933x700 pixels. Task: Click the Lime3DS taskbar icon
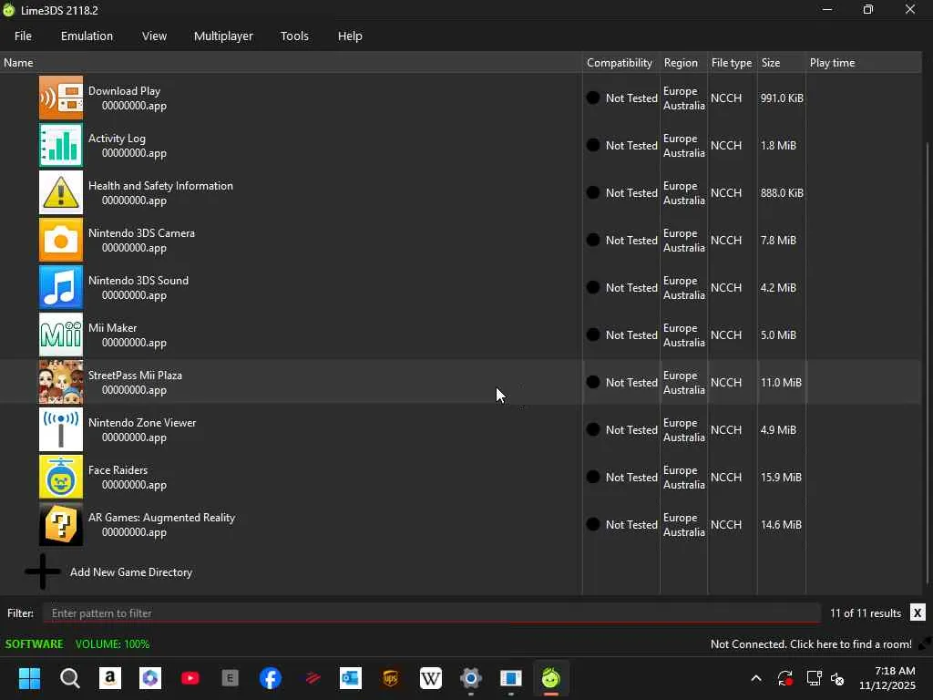pos(551,678)
